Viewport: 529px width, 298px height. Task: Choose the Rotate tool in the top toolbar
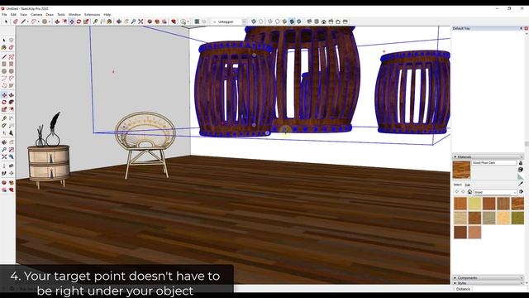pos(79,22)
